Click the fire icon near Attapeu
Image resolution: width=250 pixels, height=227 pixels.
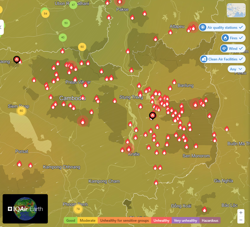(170, 32)
